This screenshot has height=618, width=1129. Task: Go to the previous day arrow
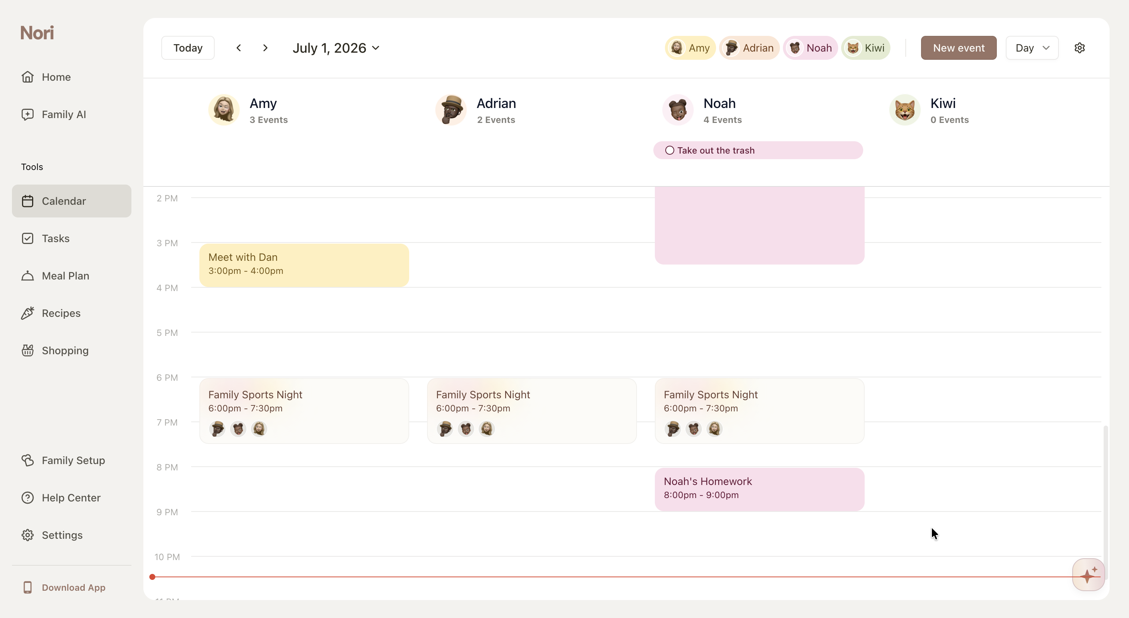point(239,48)
